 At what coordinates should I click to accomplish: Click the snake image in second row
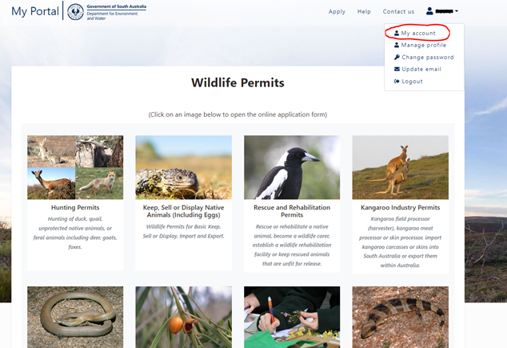(x=75, y=317)
